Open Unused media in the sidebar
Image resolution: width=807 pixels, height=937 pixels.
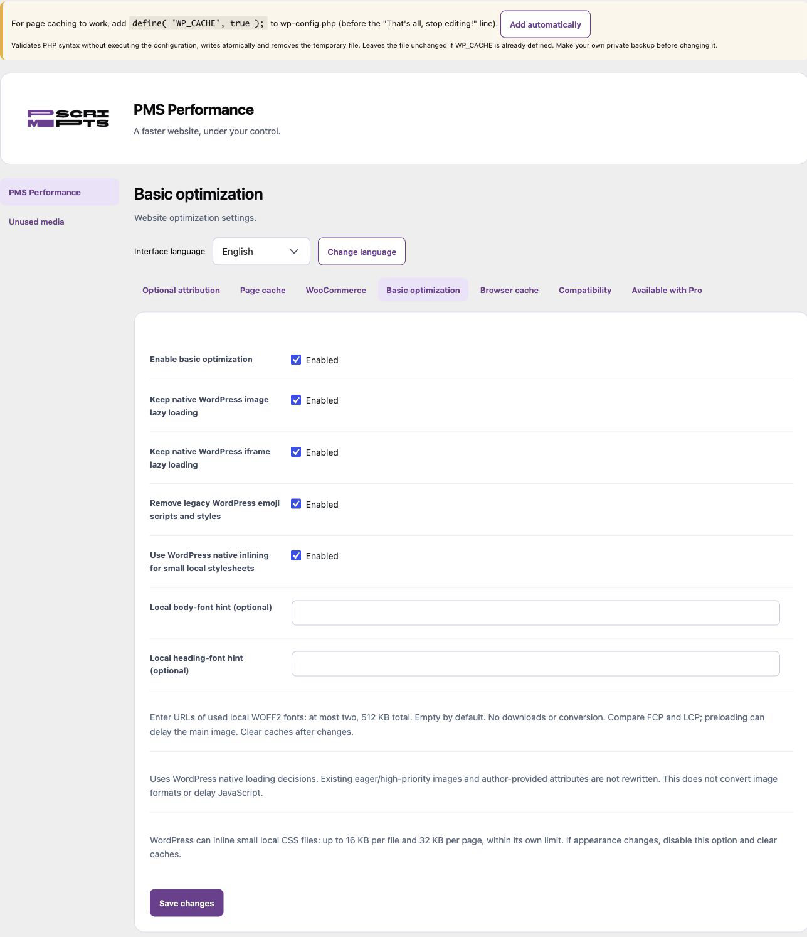click(x=36, y=222)
